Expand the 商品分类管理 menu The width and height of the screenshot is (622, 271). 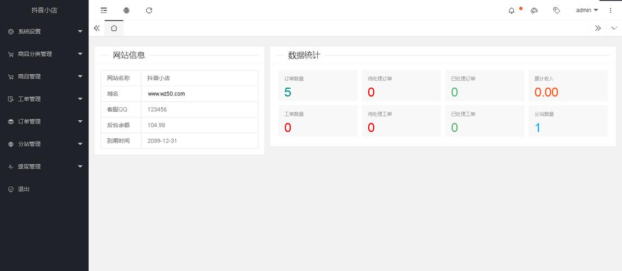click(x=44, y=54)
